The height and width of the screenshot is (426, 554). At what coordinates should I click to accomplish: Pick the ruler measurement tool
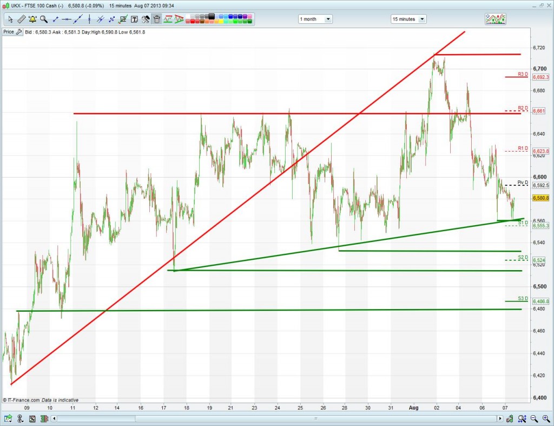[21, 19]
